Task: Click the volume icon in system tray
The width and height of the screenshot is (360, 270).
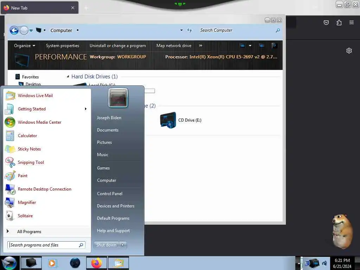Action: [324, 263]
